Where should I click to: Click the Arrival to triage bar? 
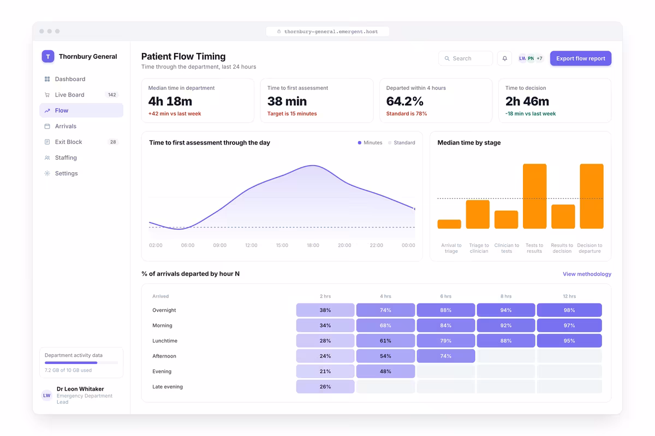(449, 224)
